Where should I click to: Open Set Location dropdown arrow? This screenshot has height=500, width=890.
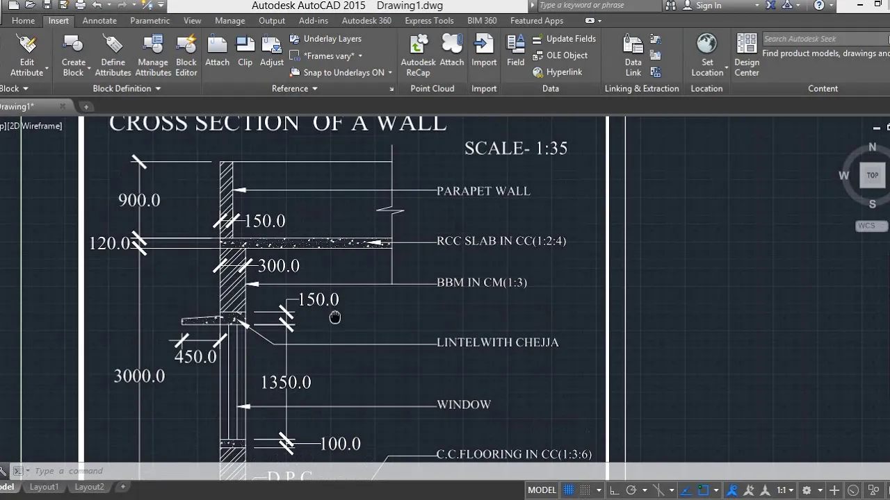tap(727, 67)
